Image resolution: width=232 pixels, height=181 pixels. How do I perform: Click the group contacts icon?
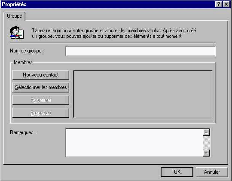click(17, 32)
